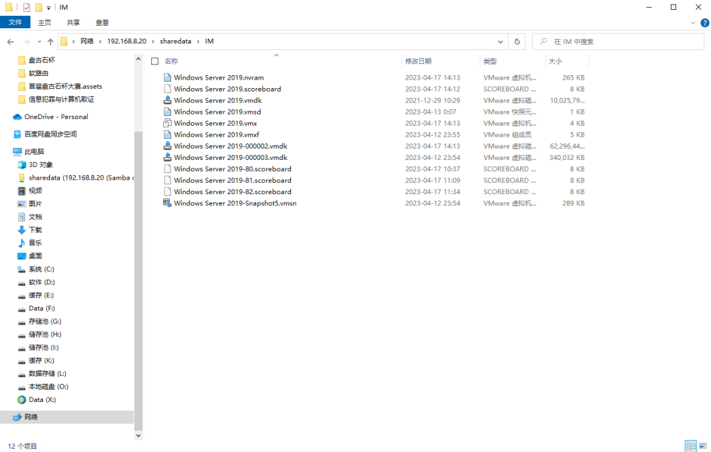Click the forward navigation arrow
Screen dimensions: 711x452
pos(27,41)
